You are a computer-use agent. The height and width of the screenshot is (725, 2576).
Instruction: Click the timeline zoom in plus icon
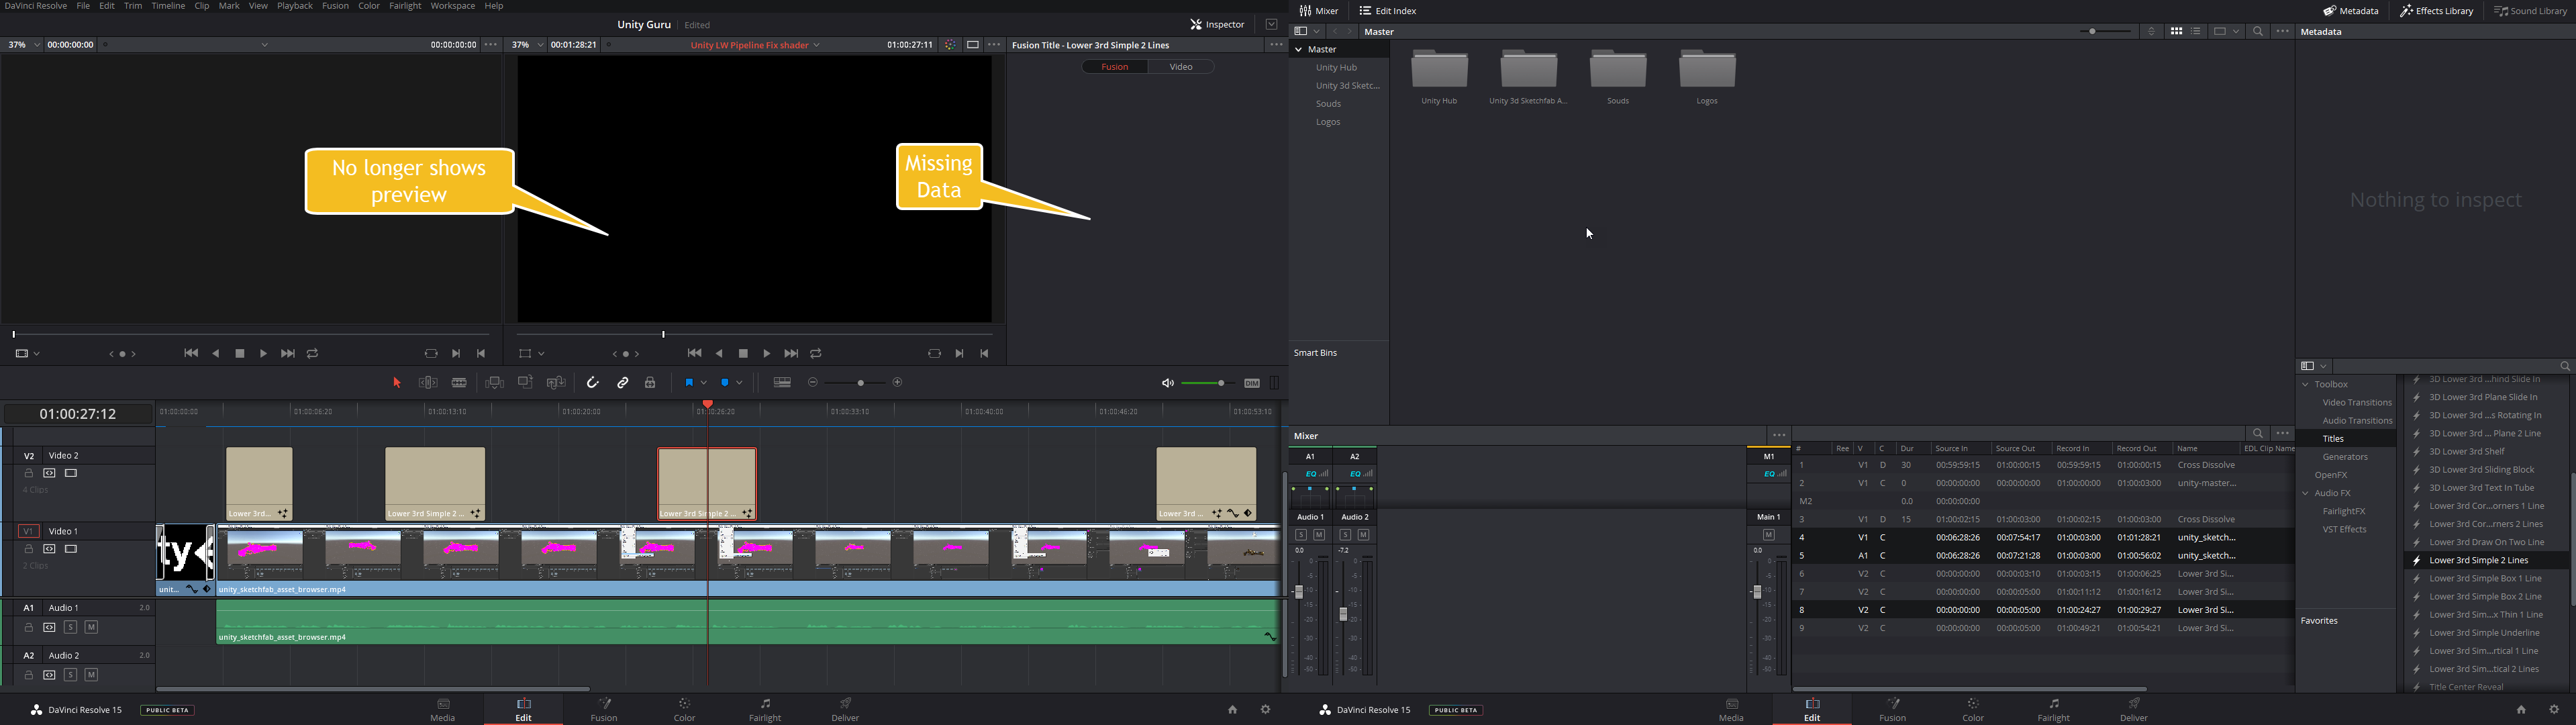tap(898, 383)
